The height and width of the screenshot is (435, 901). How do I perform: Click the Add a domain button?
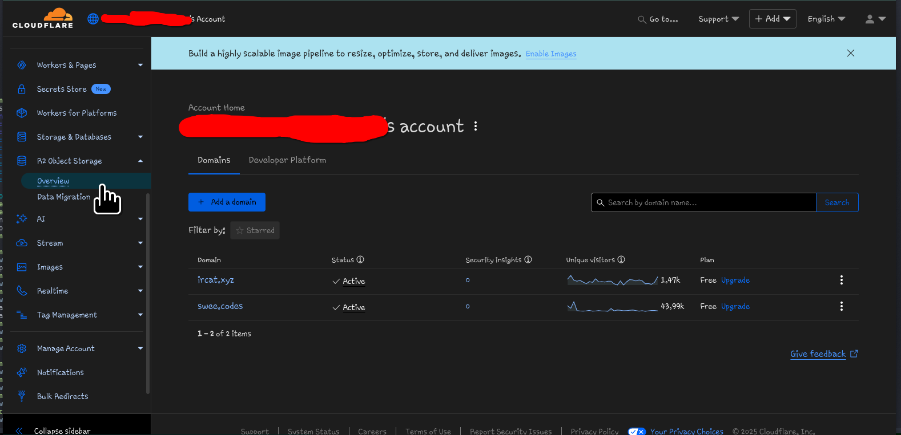227,202
